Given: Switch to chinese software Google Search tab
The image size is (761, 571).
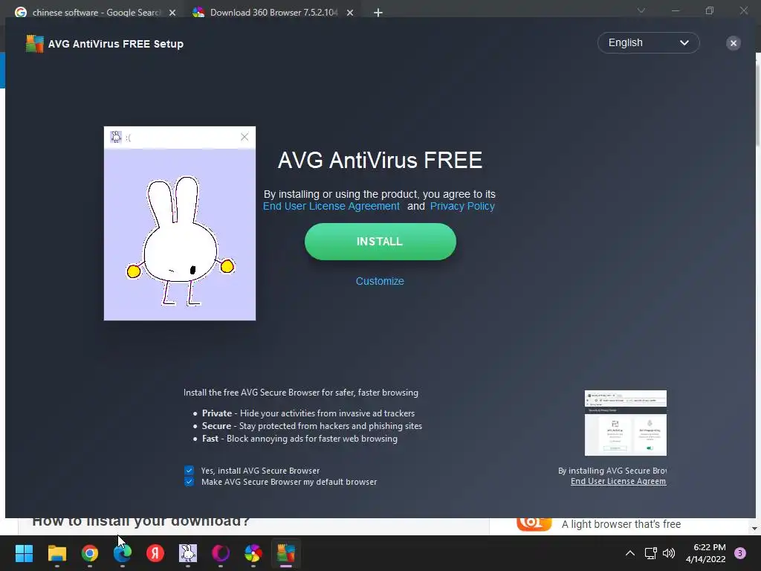Looking at the screenshot, I should [x=96, y=13].
